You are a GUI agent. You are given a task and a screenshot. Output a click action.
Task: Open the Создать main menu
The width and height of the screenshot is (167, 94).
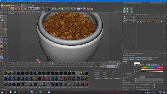point(10,3)
